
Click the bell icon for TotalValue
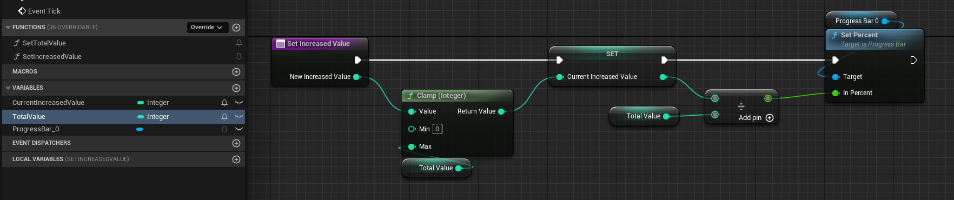click(x=224, y=116)
